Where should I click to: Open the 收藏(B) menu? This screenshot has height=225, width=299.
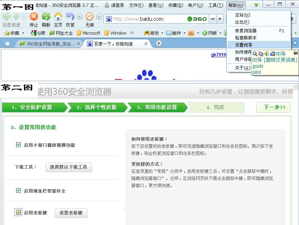(x=176, y=5)
